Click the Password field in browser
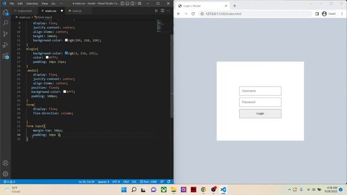 coord(260,102)
